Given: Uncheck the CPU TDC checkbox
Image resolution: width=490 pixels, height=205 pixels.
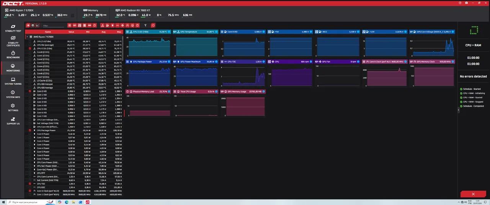Looking at the screenshot, I should click(x=30, y=184).
